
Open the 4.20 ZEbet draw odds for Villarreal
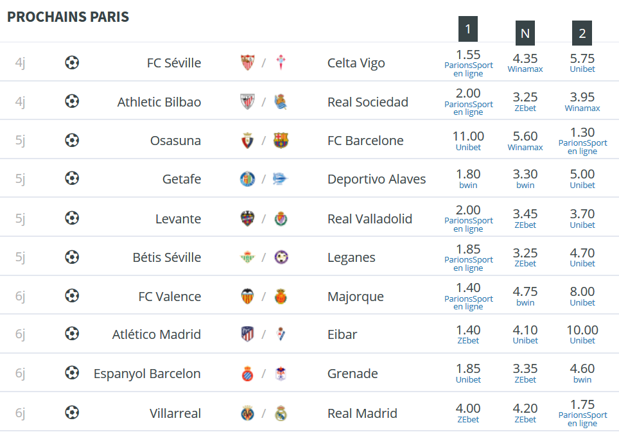tap(525, 413)
